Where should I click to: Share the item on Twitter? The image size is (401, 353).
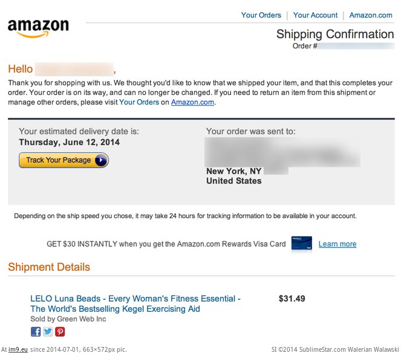48,332
